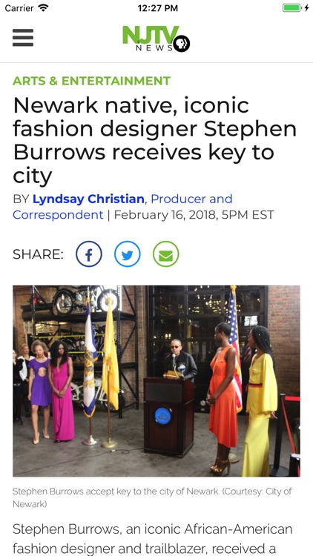Click the 'Correspondent' link text
Viewport: 313px width, 556px height.
(58, 215)
